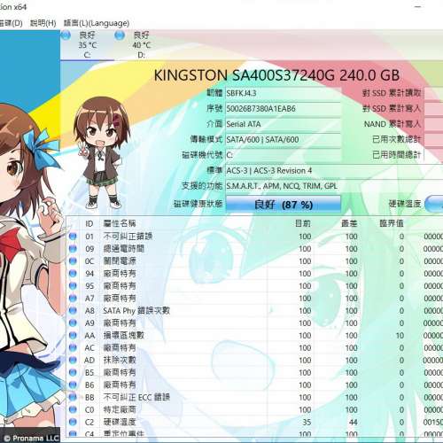The image size is (443, 443).
Task: Click status icon for attribute 01
Action: pyautogui.click(x=73, y=237)
